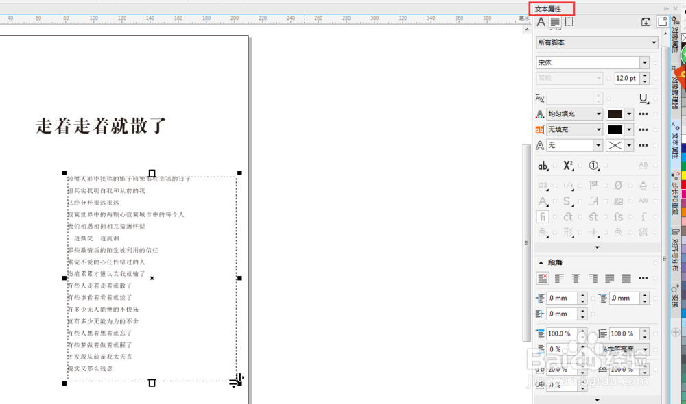Toggle the small box in 段落 header row
Viewport: 686px width, 404px height.
[655, 262]
